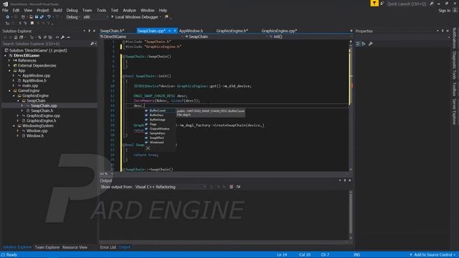Viewport: 459px width, 258px height.
Task: Click the yellow notifications filter flag icon
Action: click(374, 4)
